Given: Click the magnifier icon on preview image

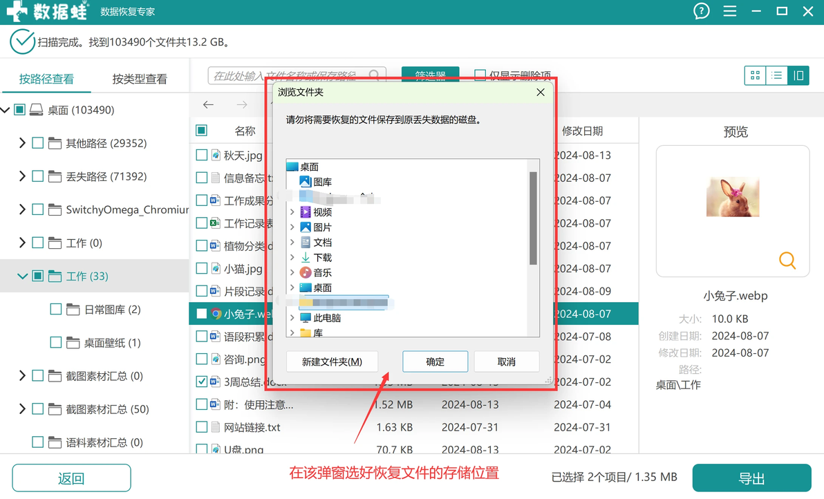Looking at the screenshot, I should point(787,260).
